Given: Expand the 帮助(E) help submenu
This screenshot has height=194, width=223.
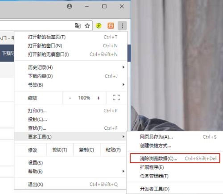Looking at the screenshot, I should (71, 171).
